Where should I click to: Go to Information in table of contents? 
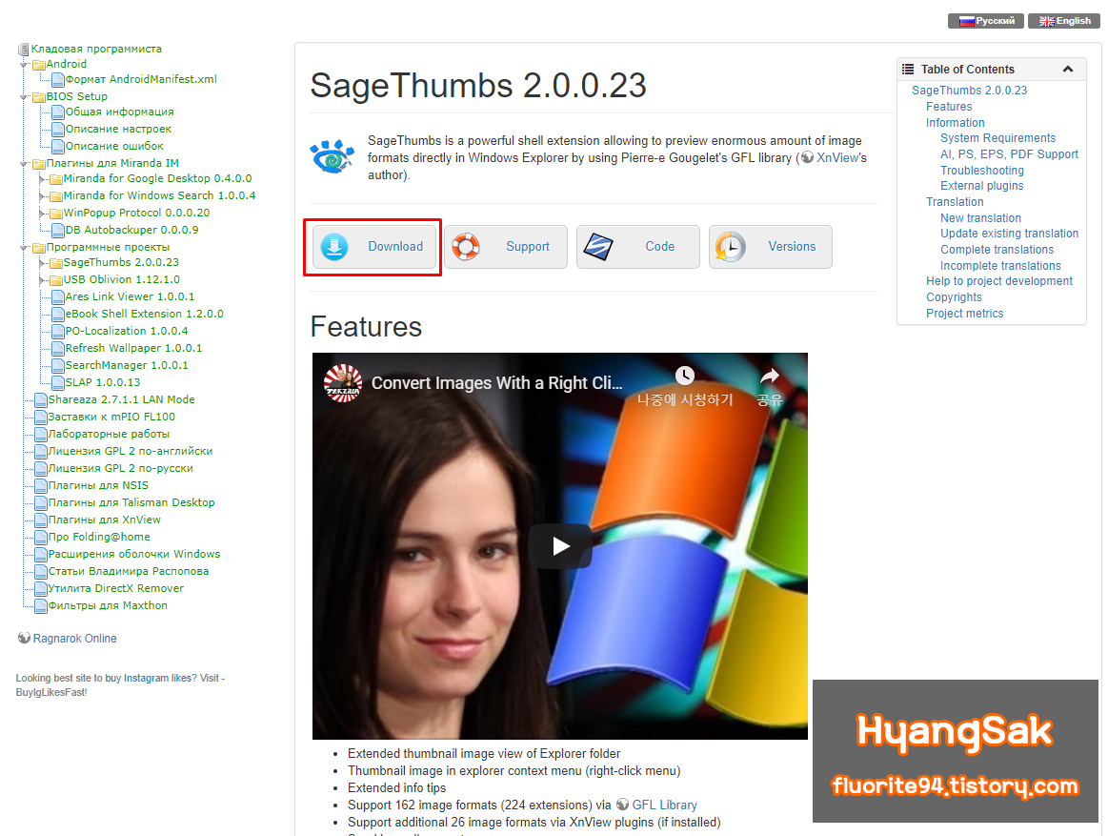tap(956, 123)
